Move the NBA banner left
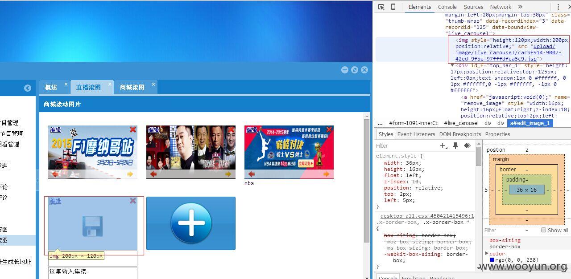Image resolution: width=571 pixels, height=279 pixels. [252, 174]
